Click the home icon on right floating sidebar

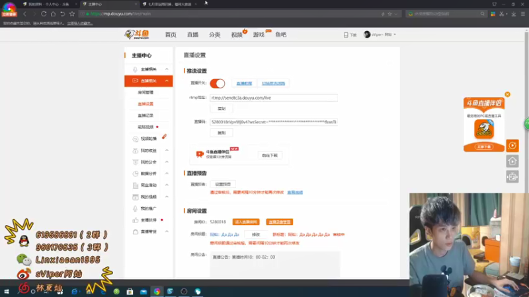pyautogui.click(x=512, y=161)
